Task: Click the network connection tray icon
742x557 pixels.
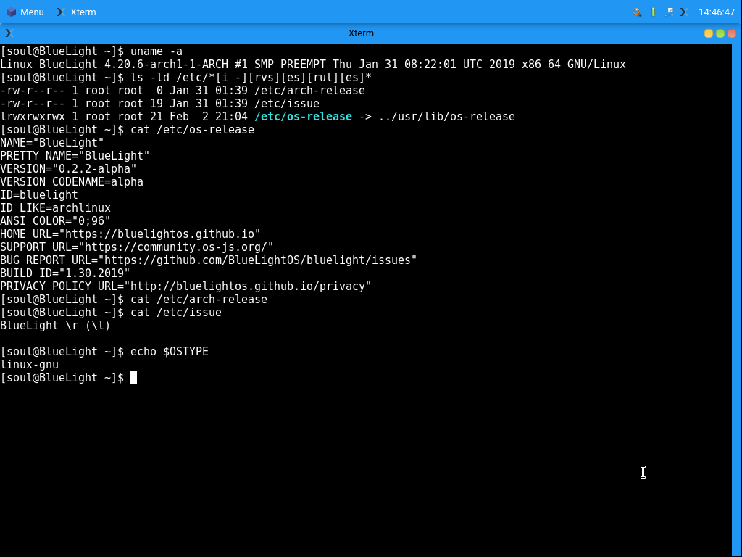Action: point(669,12)
